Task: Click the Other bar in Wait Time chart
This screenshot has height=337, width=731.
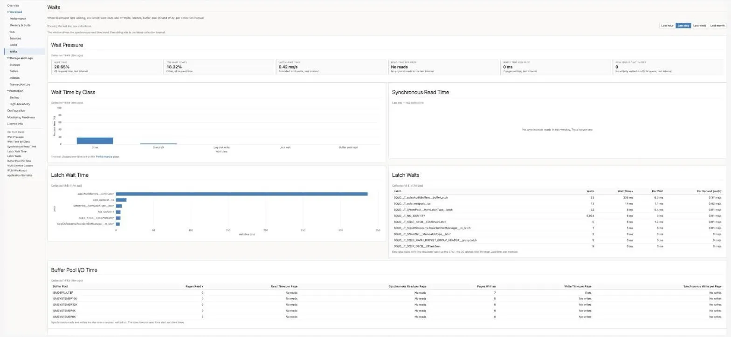Action: [x=95, y=141]
